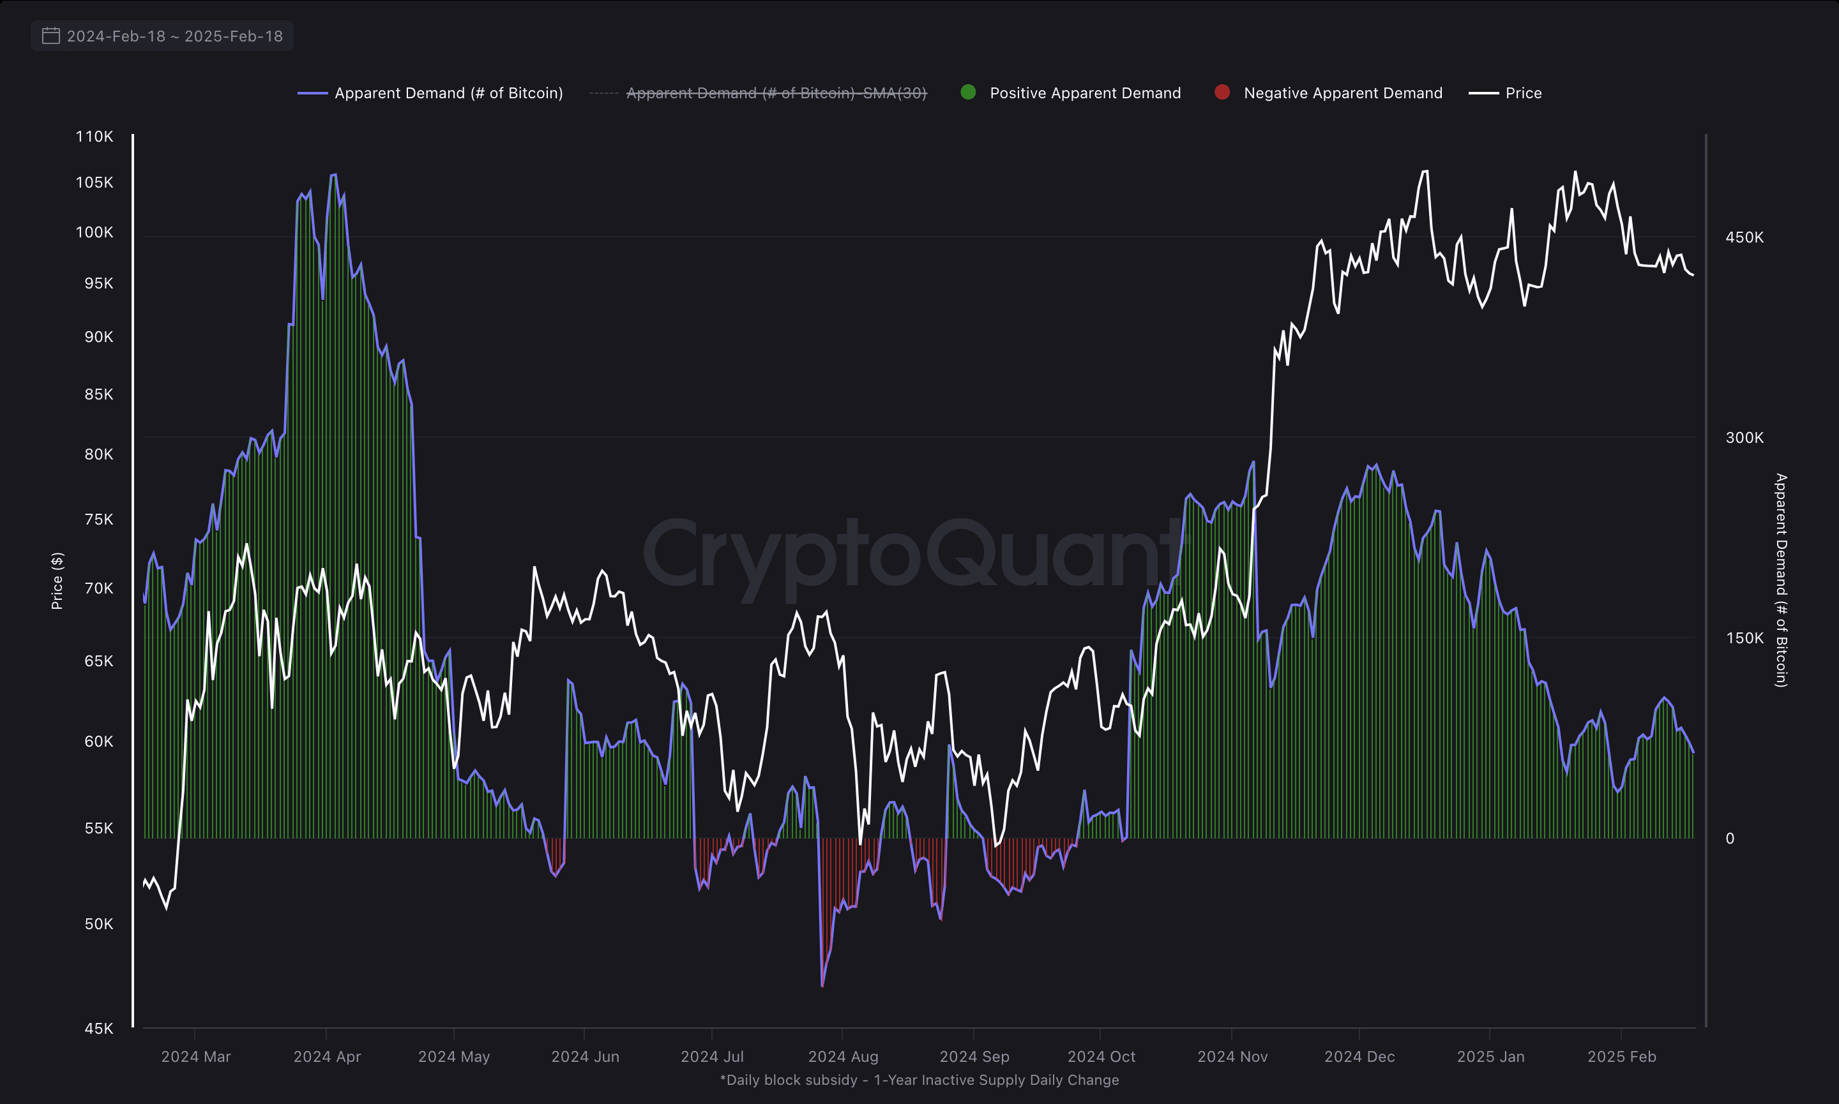Open the date range picker showing 2024-Feb-18
Screen dimensions: 1839x1104
pyautogui.click(x=162, y=35)
